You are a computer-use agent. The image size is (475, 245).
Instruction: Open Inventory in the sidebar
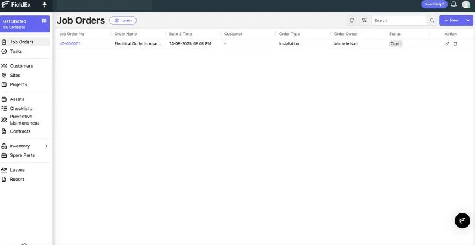[x=25, y=146]
